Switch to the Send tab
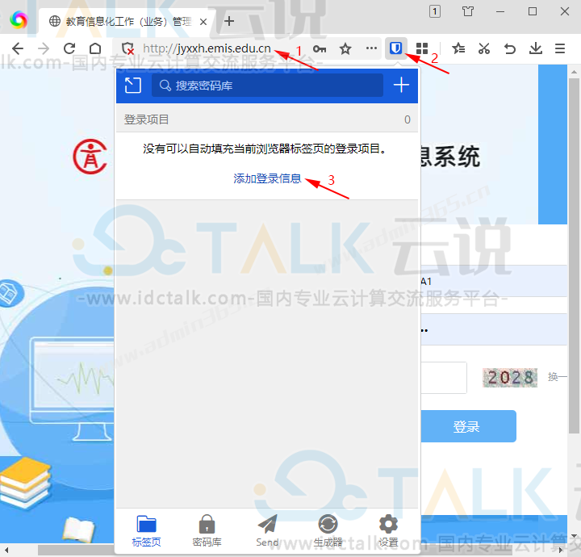This screenshot has width=581, height=557. pyautogui.click(x=267, y=530)
